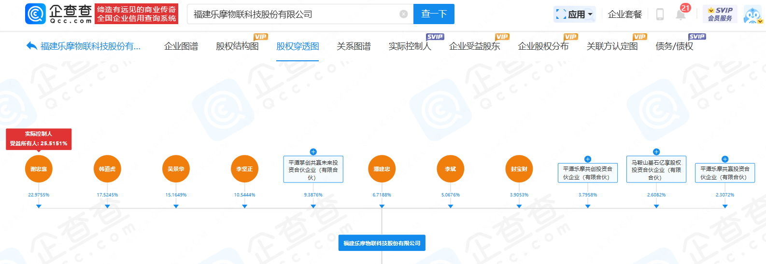Click the Qcc.com logo icon
The width and height of the screenshot is (766, 264).
coord(35,14)
